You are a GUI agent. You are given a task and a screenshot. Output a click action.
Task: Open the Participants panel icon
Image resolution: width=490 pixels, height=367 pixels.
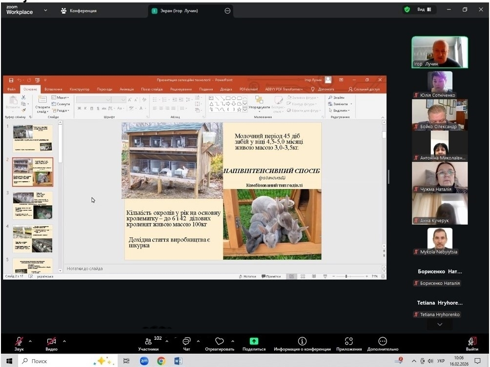pos(148,342)
